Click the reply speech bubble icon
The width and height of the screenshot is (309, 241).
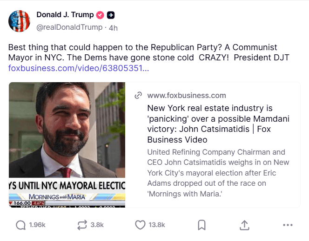[x=20, y=225]
